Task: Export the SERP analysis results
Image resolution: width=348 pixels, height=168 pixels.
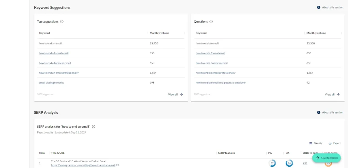Action: click(x=334, y=143)
